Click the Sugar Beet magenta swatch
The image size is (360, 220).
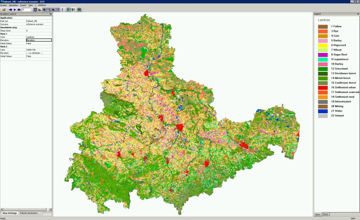click(x=323, y=55)
